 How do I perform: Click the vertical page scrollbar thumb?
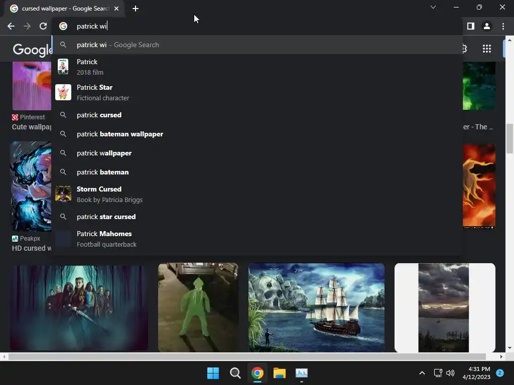click(509, 138)
